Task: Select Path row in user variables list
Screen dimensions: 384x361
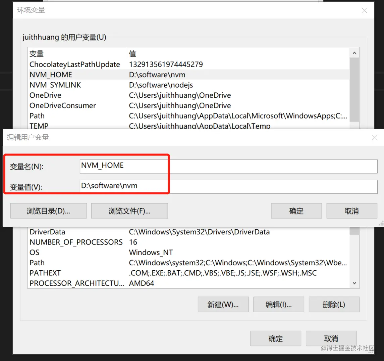Action: 188,116
